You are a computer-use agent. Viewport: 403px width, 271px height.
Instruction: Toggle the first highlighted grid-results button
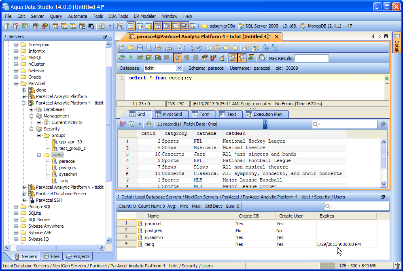[x=233, y=58]
